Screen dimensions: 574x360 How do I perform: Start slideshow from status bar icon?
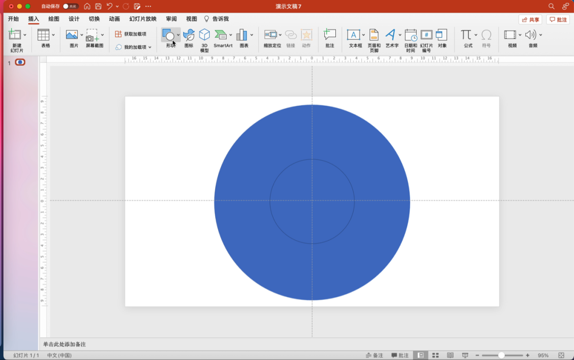(465, 355)
